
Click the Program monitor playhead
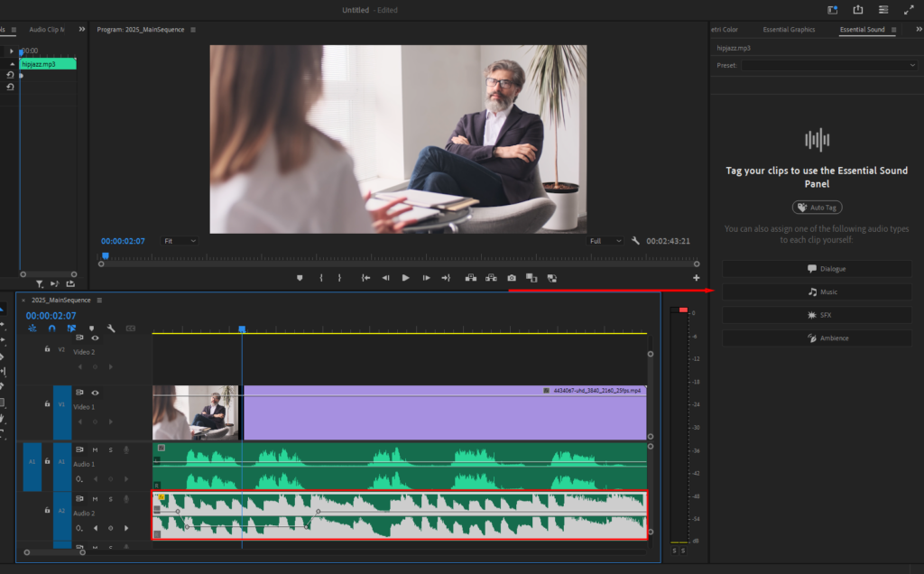(105, 255)
